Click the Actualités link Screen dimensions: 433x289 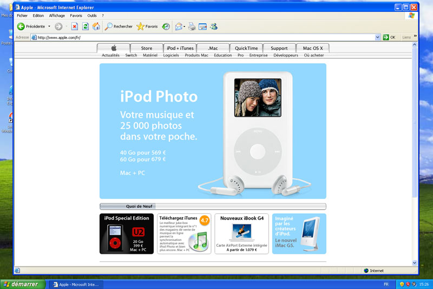coord(110,55)
